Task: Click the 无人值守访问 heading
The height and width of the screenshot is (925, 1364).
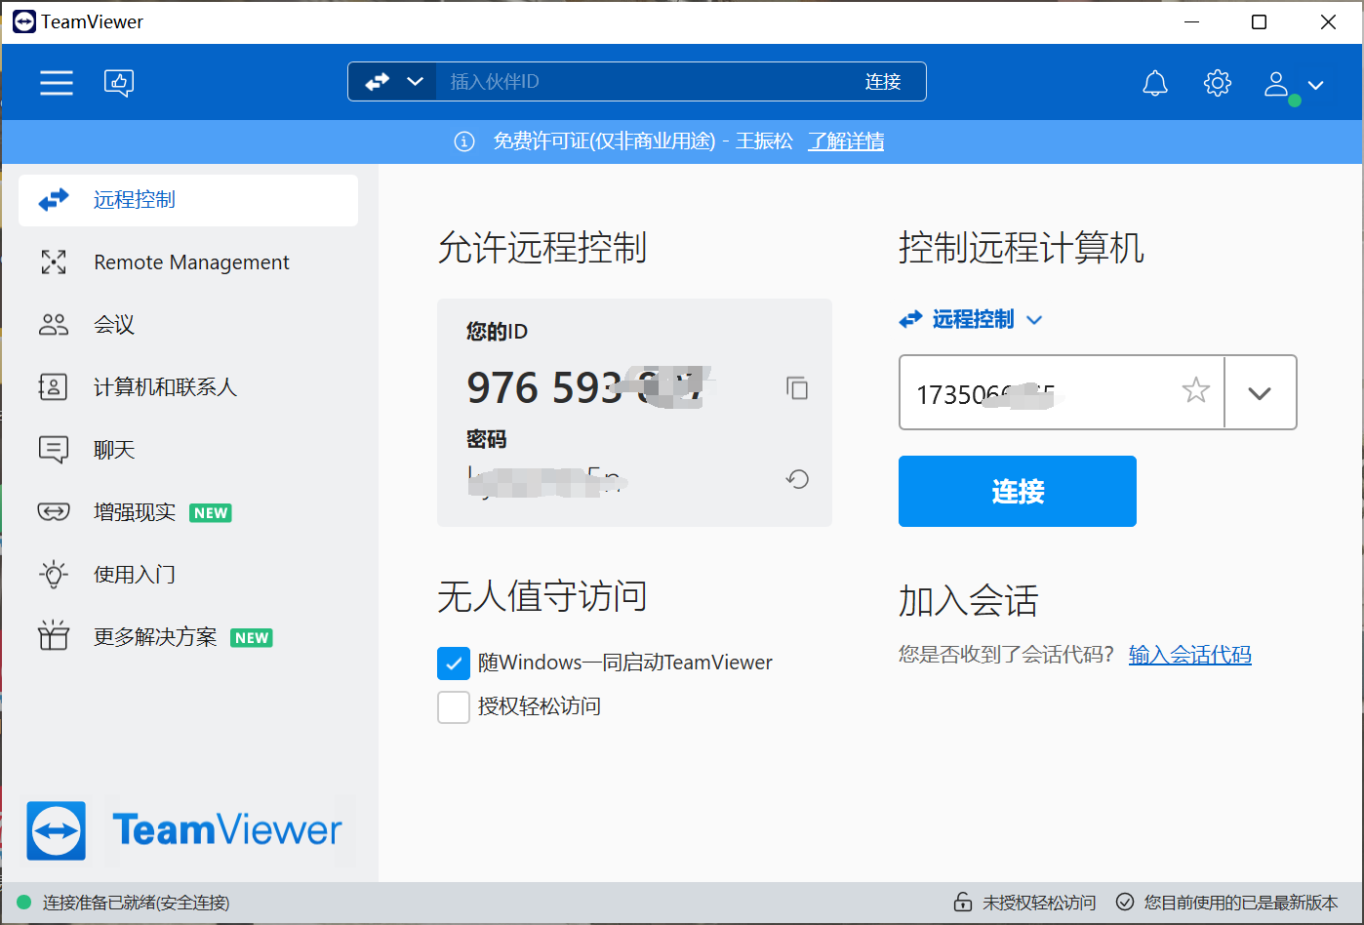Action: tap(542, 596)
